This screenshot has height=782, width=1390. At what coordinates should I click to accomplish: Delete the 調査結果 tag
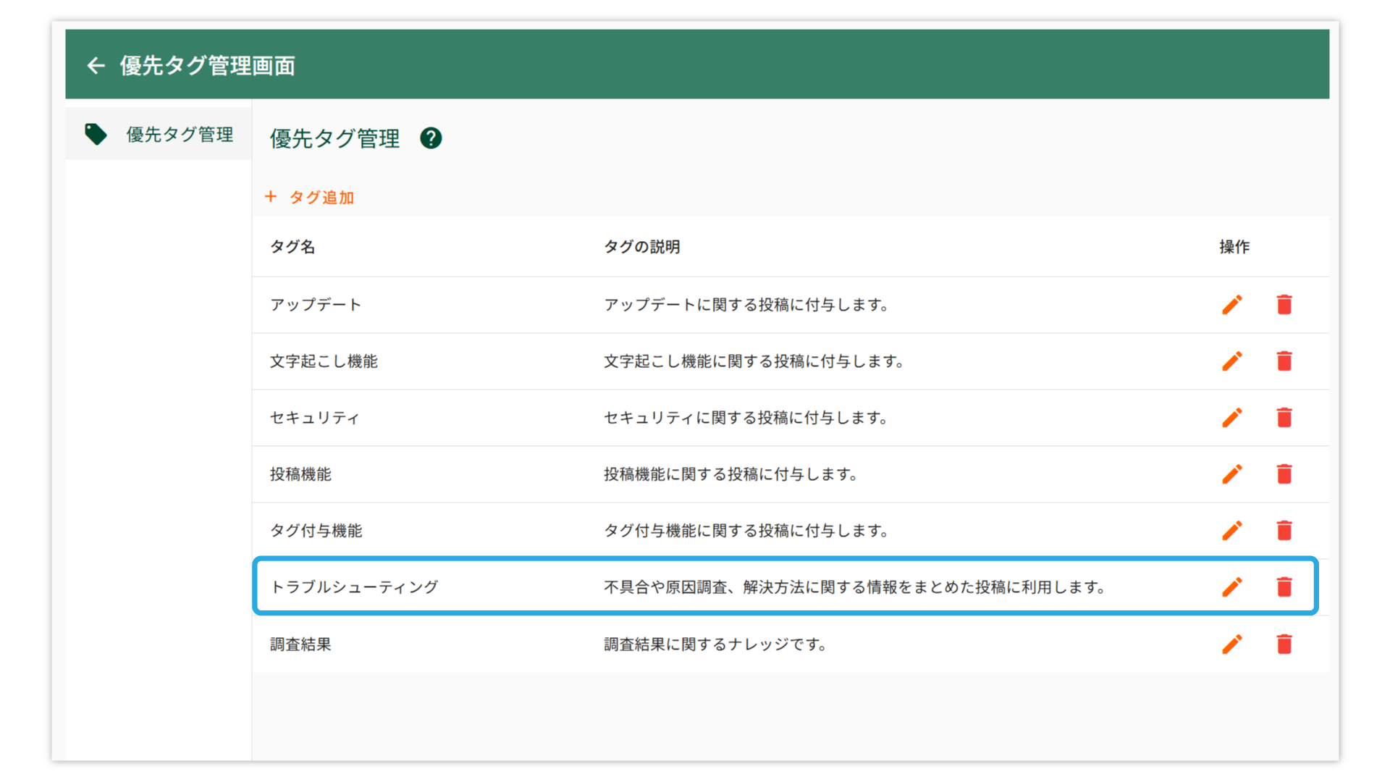1284,644
